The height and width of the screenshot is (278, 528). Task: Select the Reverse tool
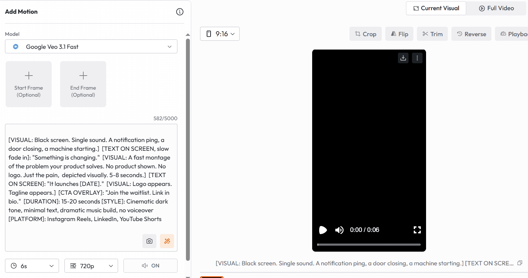tap(471, 34)
